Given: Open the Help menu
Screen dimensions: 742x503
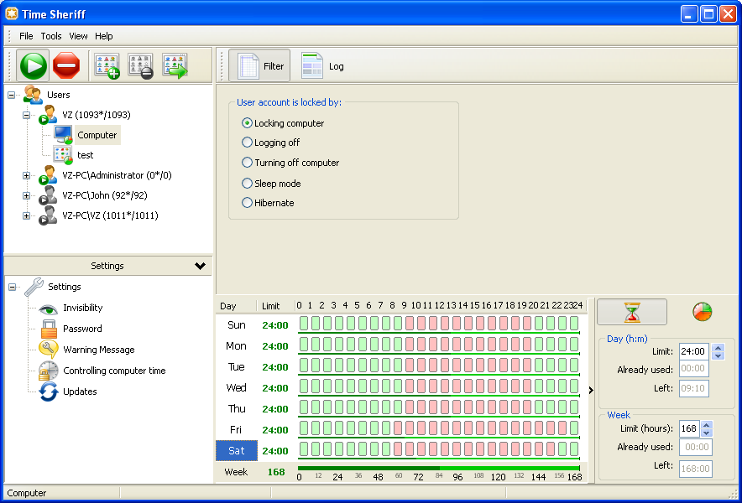Looking at the screenshot, I should pyautogui.click(x=103, y=36).
